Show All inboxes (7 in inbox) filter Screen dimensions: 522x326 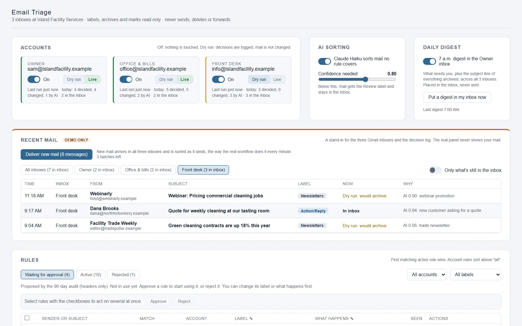point(47,170)
